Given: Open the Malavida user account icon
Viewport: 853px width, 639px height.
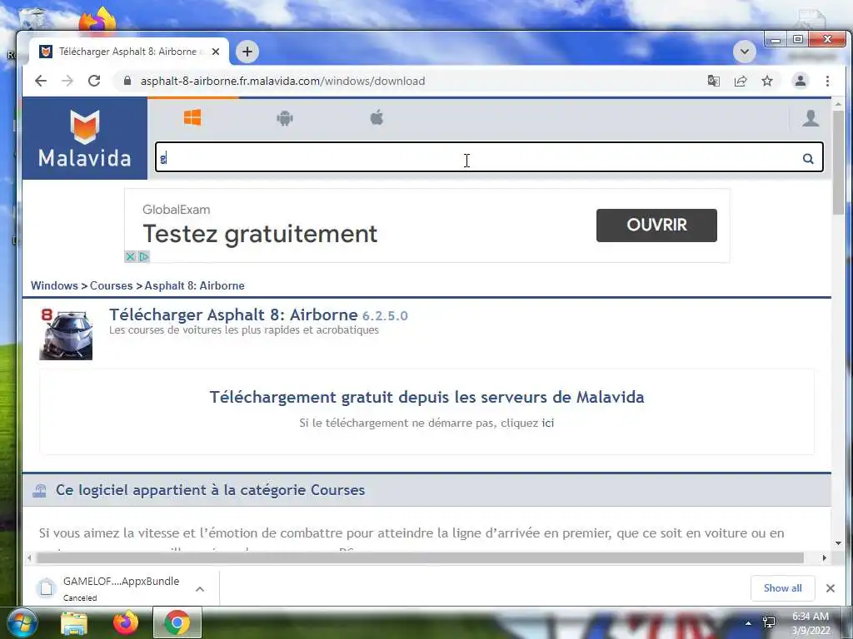Looking at the screenshot, I should click(811, 118).
